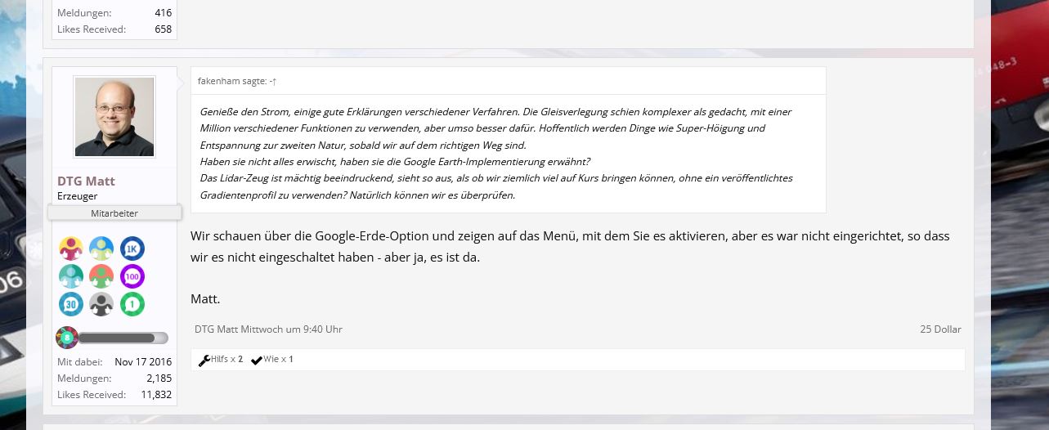Click the grey person likes badge

point(101,304)
